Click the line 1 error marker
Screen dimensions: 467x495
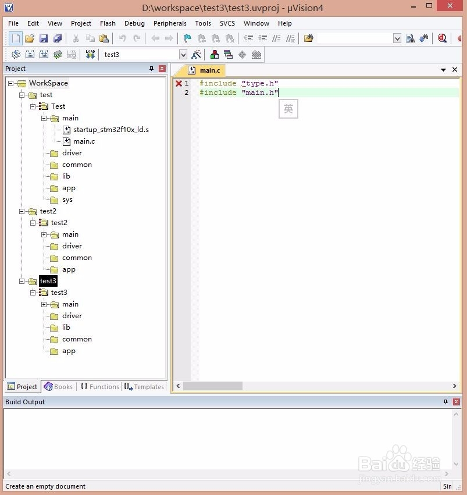179,83
